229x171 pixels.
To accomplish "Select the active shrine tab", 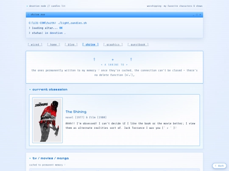I will click(x=90, y=44).
